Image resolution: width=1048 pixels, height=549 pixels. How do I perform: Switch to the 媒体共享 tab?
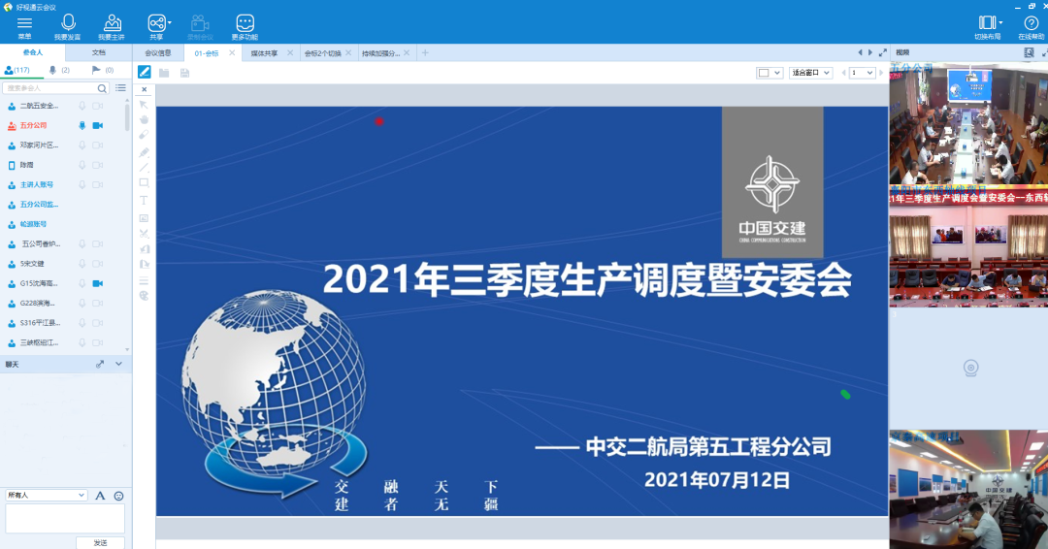click(x=264, y=53)
